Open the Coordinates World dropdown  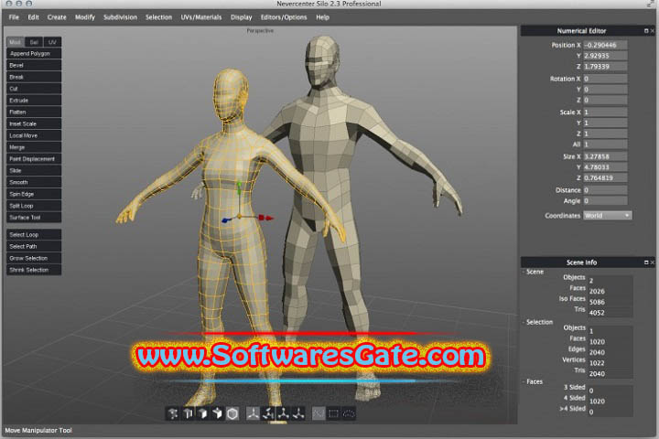pyautogui.click(x=608, y=216)
